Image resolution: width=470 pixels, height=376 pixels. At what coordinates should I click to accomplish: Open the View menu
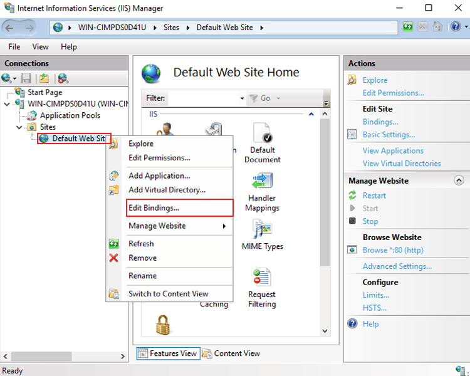tap(40, 47)
